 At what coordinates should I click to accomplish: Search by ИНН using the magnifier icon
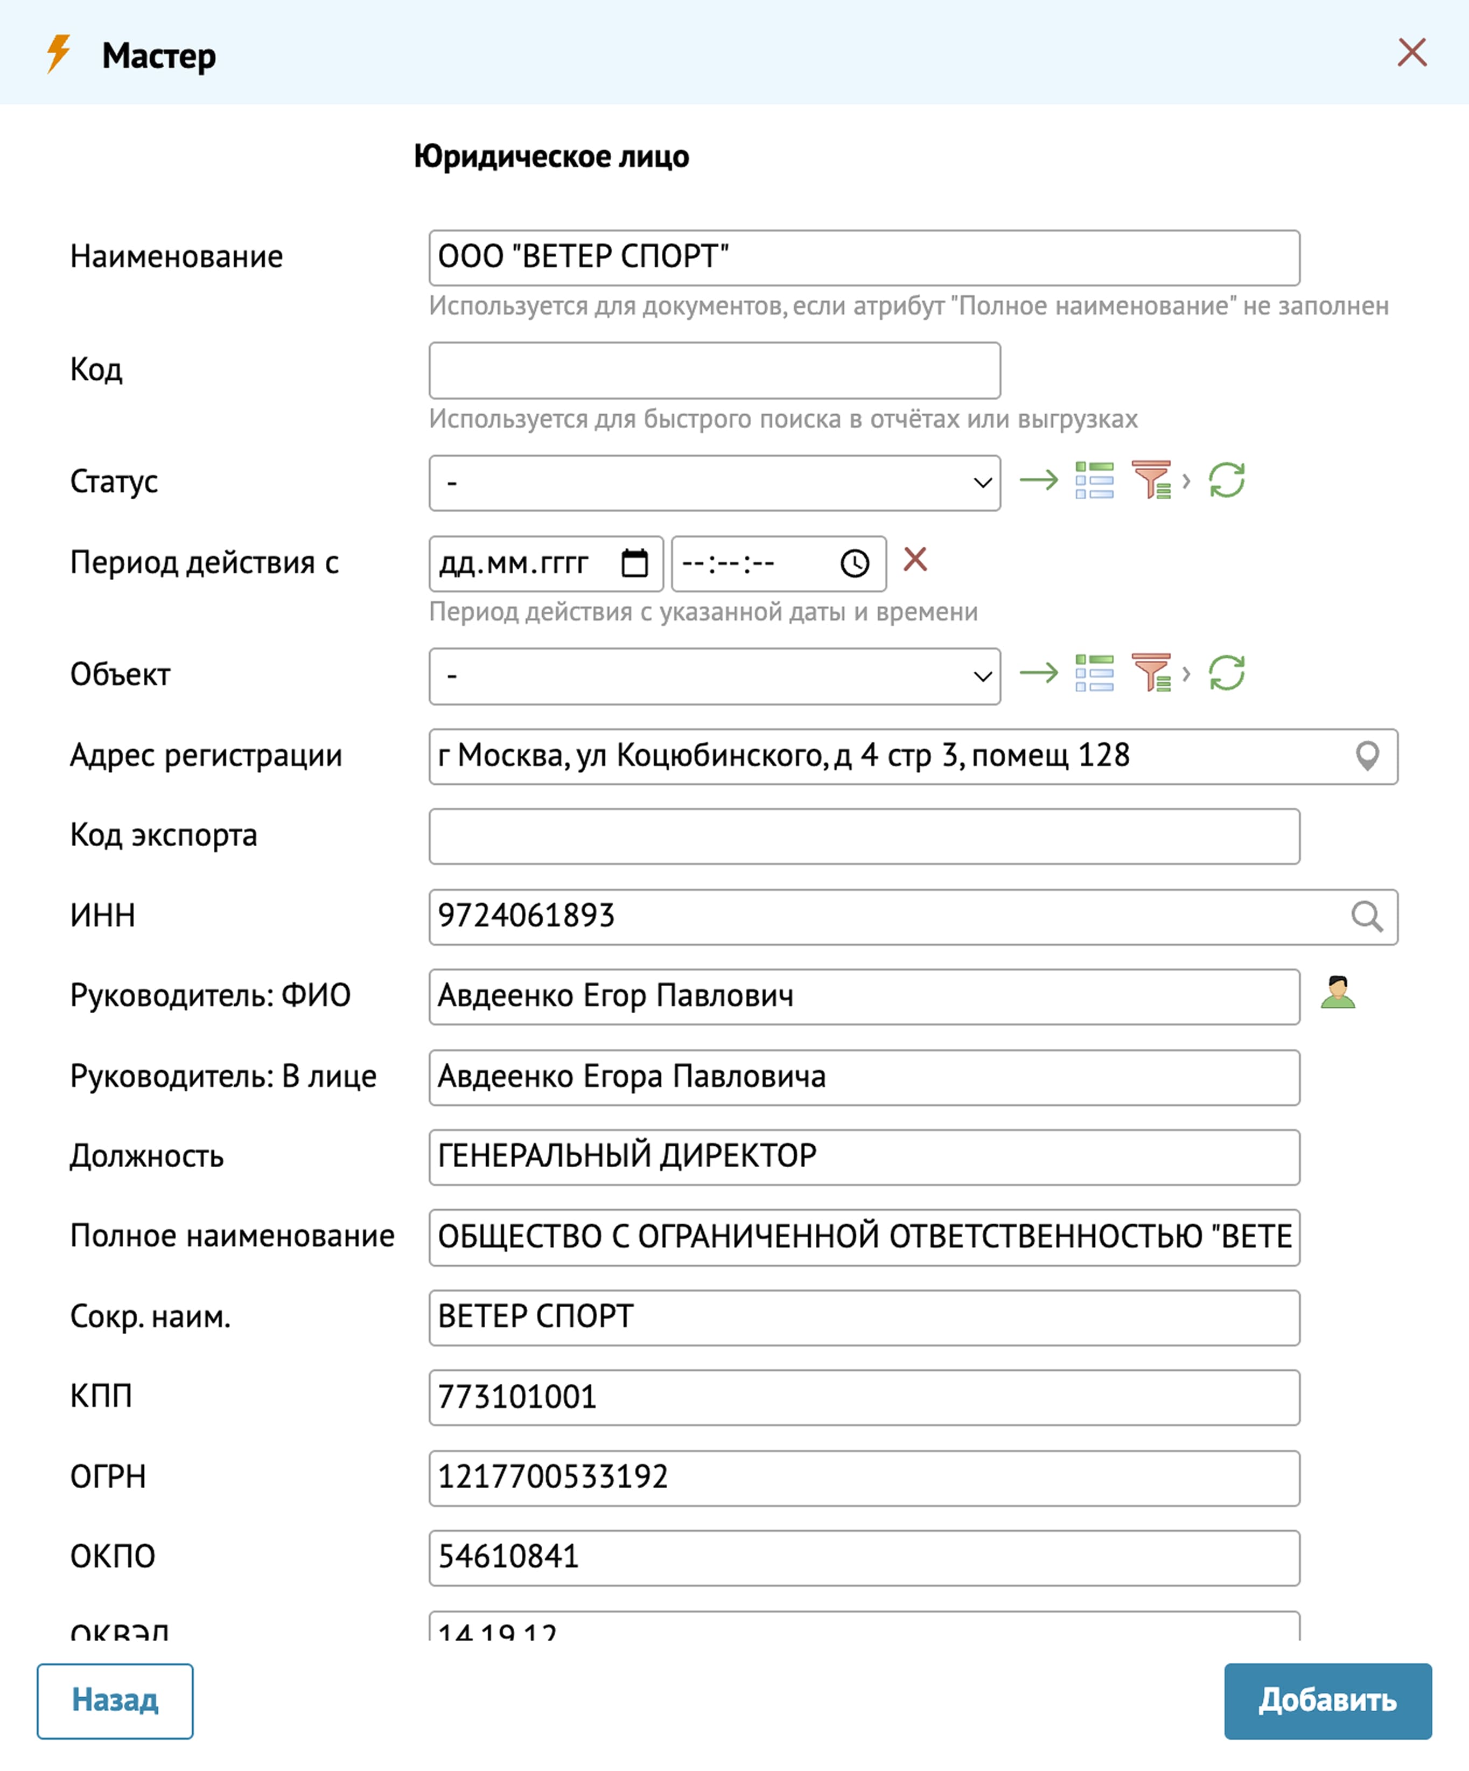pos(1366,916)
